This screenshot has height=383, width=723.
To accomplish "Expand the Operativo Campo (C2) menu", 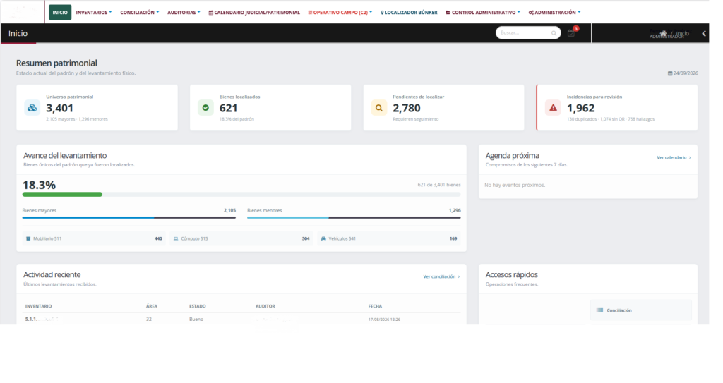I will tap(340, 13).
